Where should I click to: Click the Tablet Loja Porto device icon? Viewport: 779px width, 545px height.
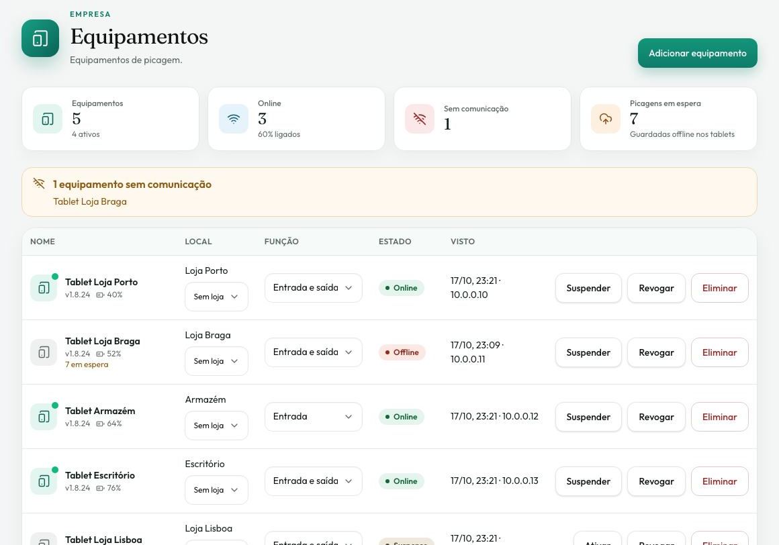44,288
